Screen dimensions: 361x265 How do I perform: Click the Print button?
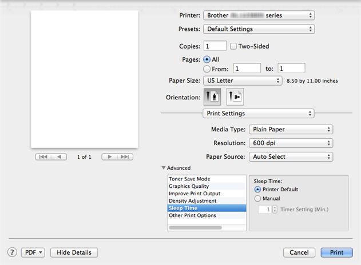coord(336,252)
